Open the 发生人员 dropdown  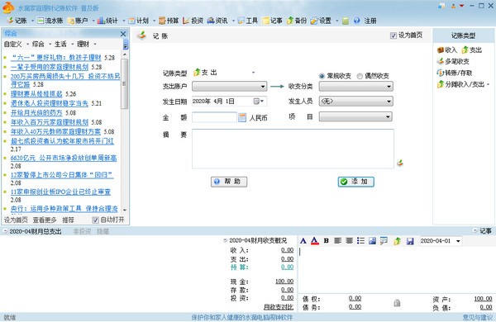(355, 101)
